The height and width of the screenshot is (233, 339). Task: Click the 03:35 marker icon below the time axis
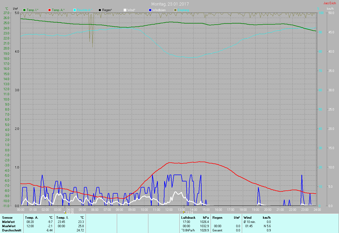[x=65, y=212]
